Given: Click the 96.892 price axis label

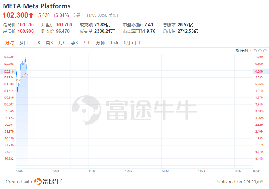Looking at the screenshot, I should click(9, 158).
